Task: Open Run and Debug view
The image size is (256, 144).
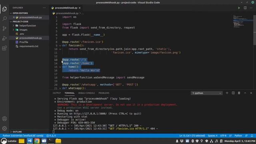Action: 4,38
